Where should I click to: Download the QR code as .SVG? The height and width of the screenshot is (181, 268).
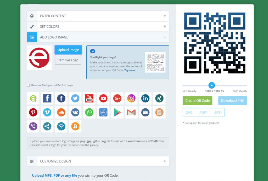coord(189,112)
